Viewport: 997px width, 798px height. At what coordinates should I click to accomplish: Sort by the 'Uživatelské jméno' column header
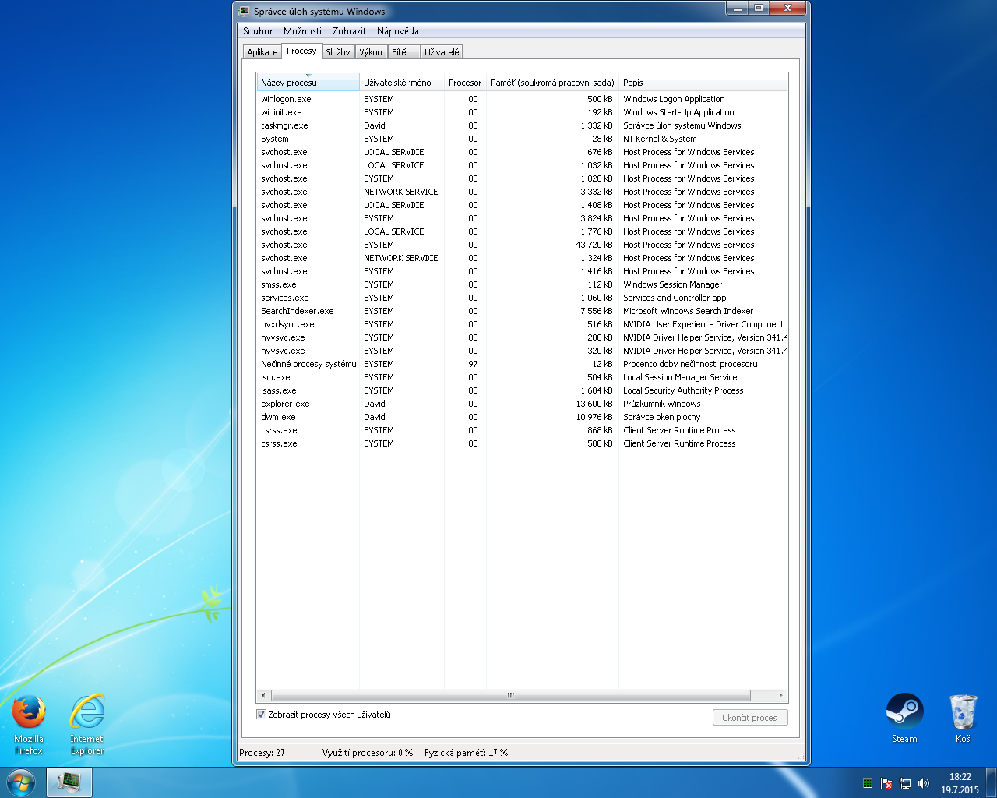click(402, 83)
